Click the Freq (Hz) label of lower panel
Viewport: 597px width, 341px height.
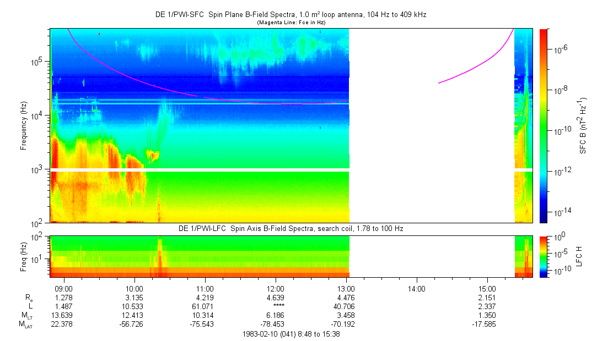24,256
